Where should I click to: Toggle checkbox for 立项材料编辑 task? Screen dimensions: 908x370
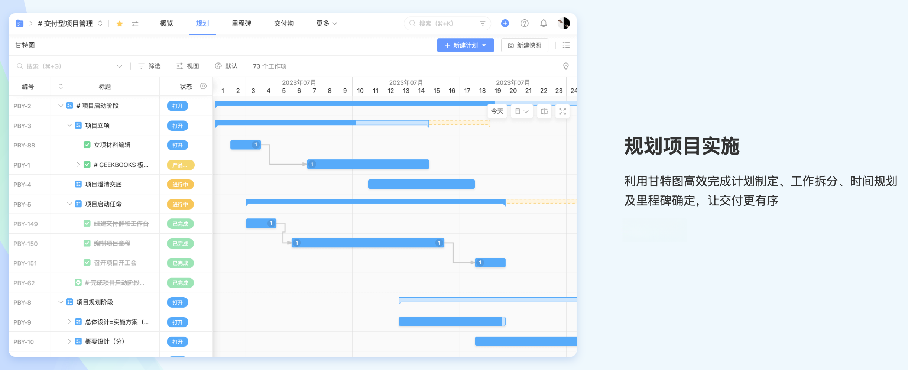pyautogui.click(x=87, y=145)
